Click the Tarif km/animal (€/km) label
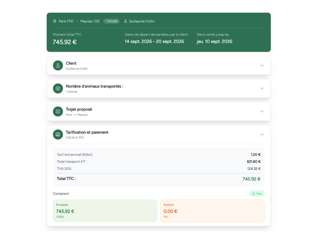 click(x=75, y=155)
